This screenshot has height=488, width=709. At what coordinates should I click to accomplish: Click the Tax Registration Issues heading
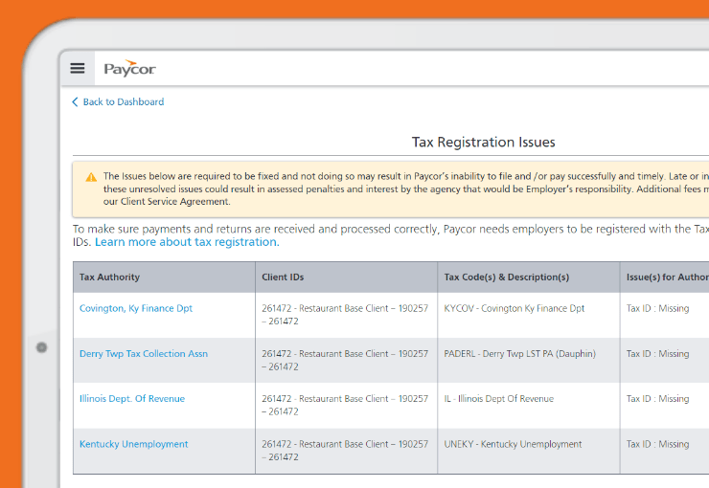pyautogui.click(x=484, y=143)
